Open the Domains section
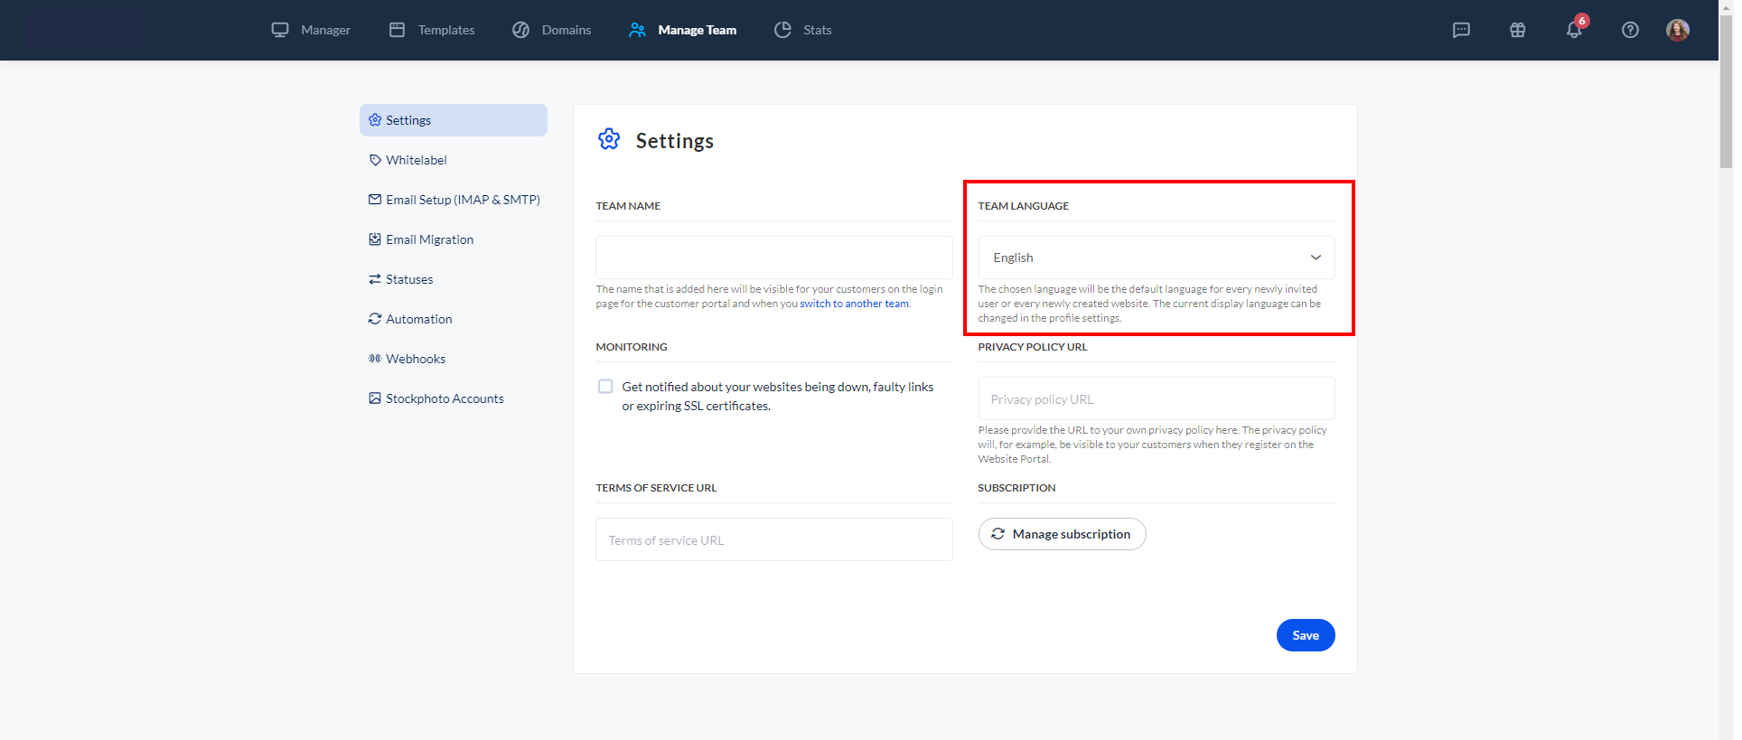Screen dimensions: 1742x740 tap(551, 30)
